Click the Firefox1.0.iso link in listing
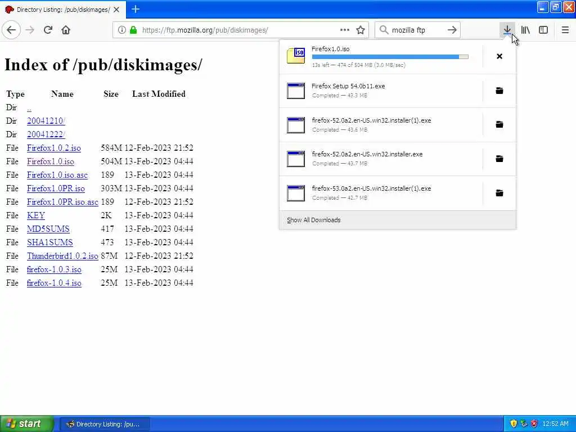The height and width of the screenshot is (432, 576). coord(50,161)
